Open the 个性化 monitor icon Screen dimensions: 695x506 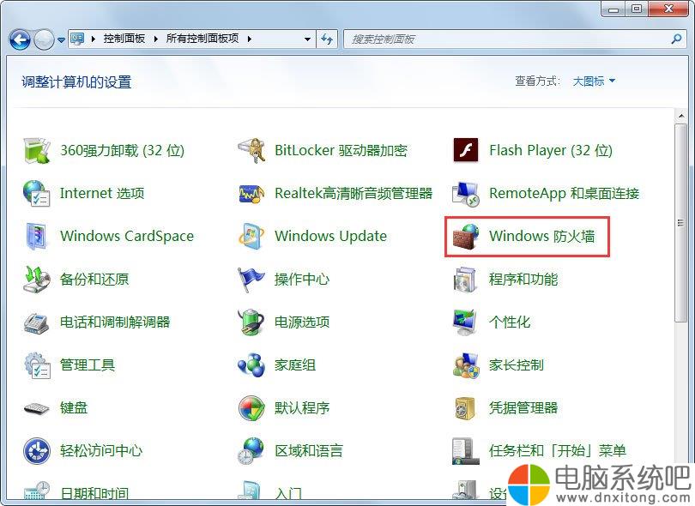(x=466, y=322)
